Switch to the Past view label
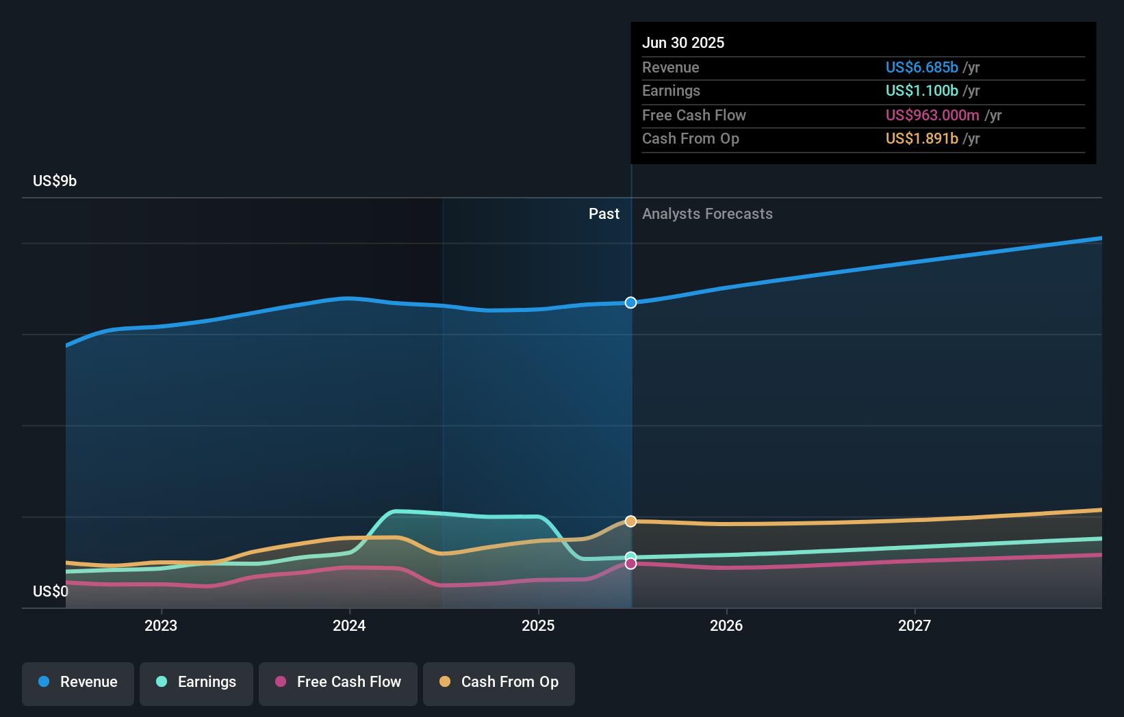1124x717 pixels. tap(604, 213)
